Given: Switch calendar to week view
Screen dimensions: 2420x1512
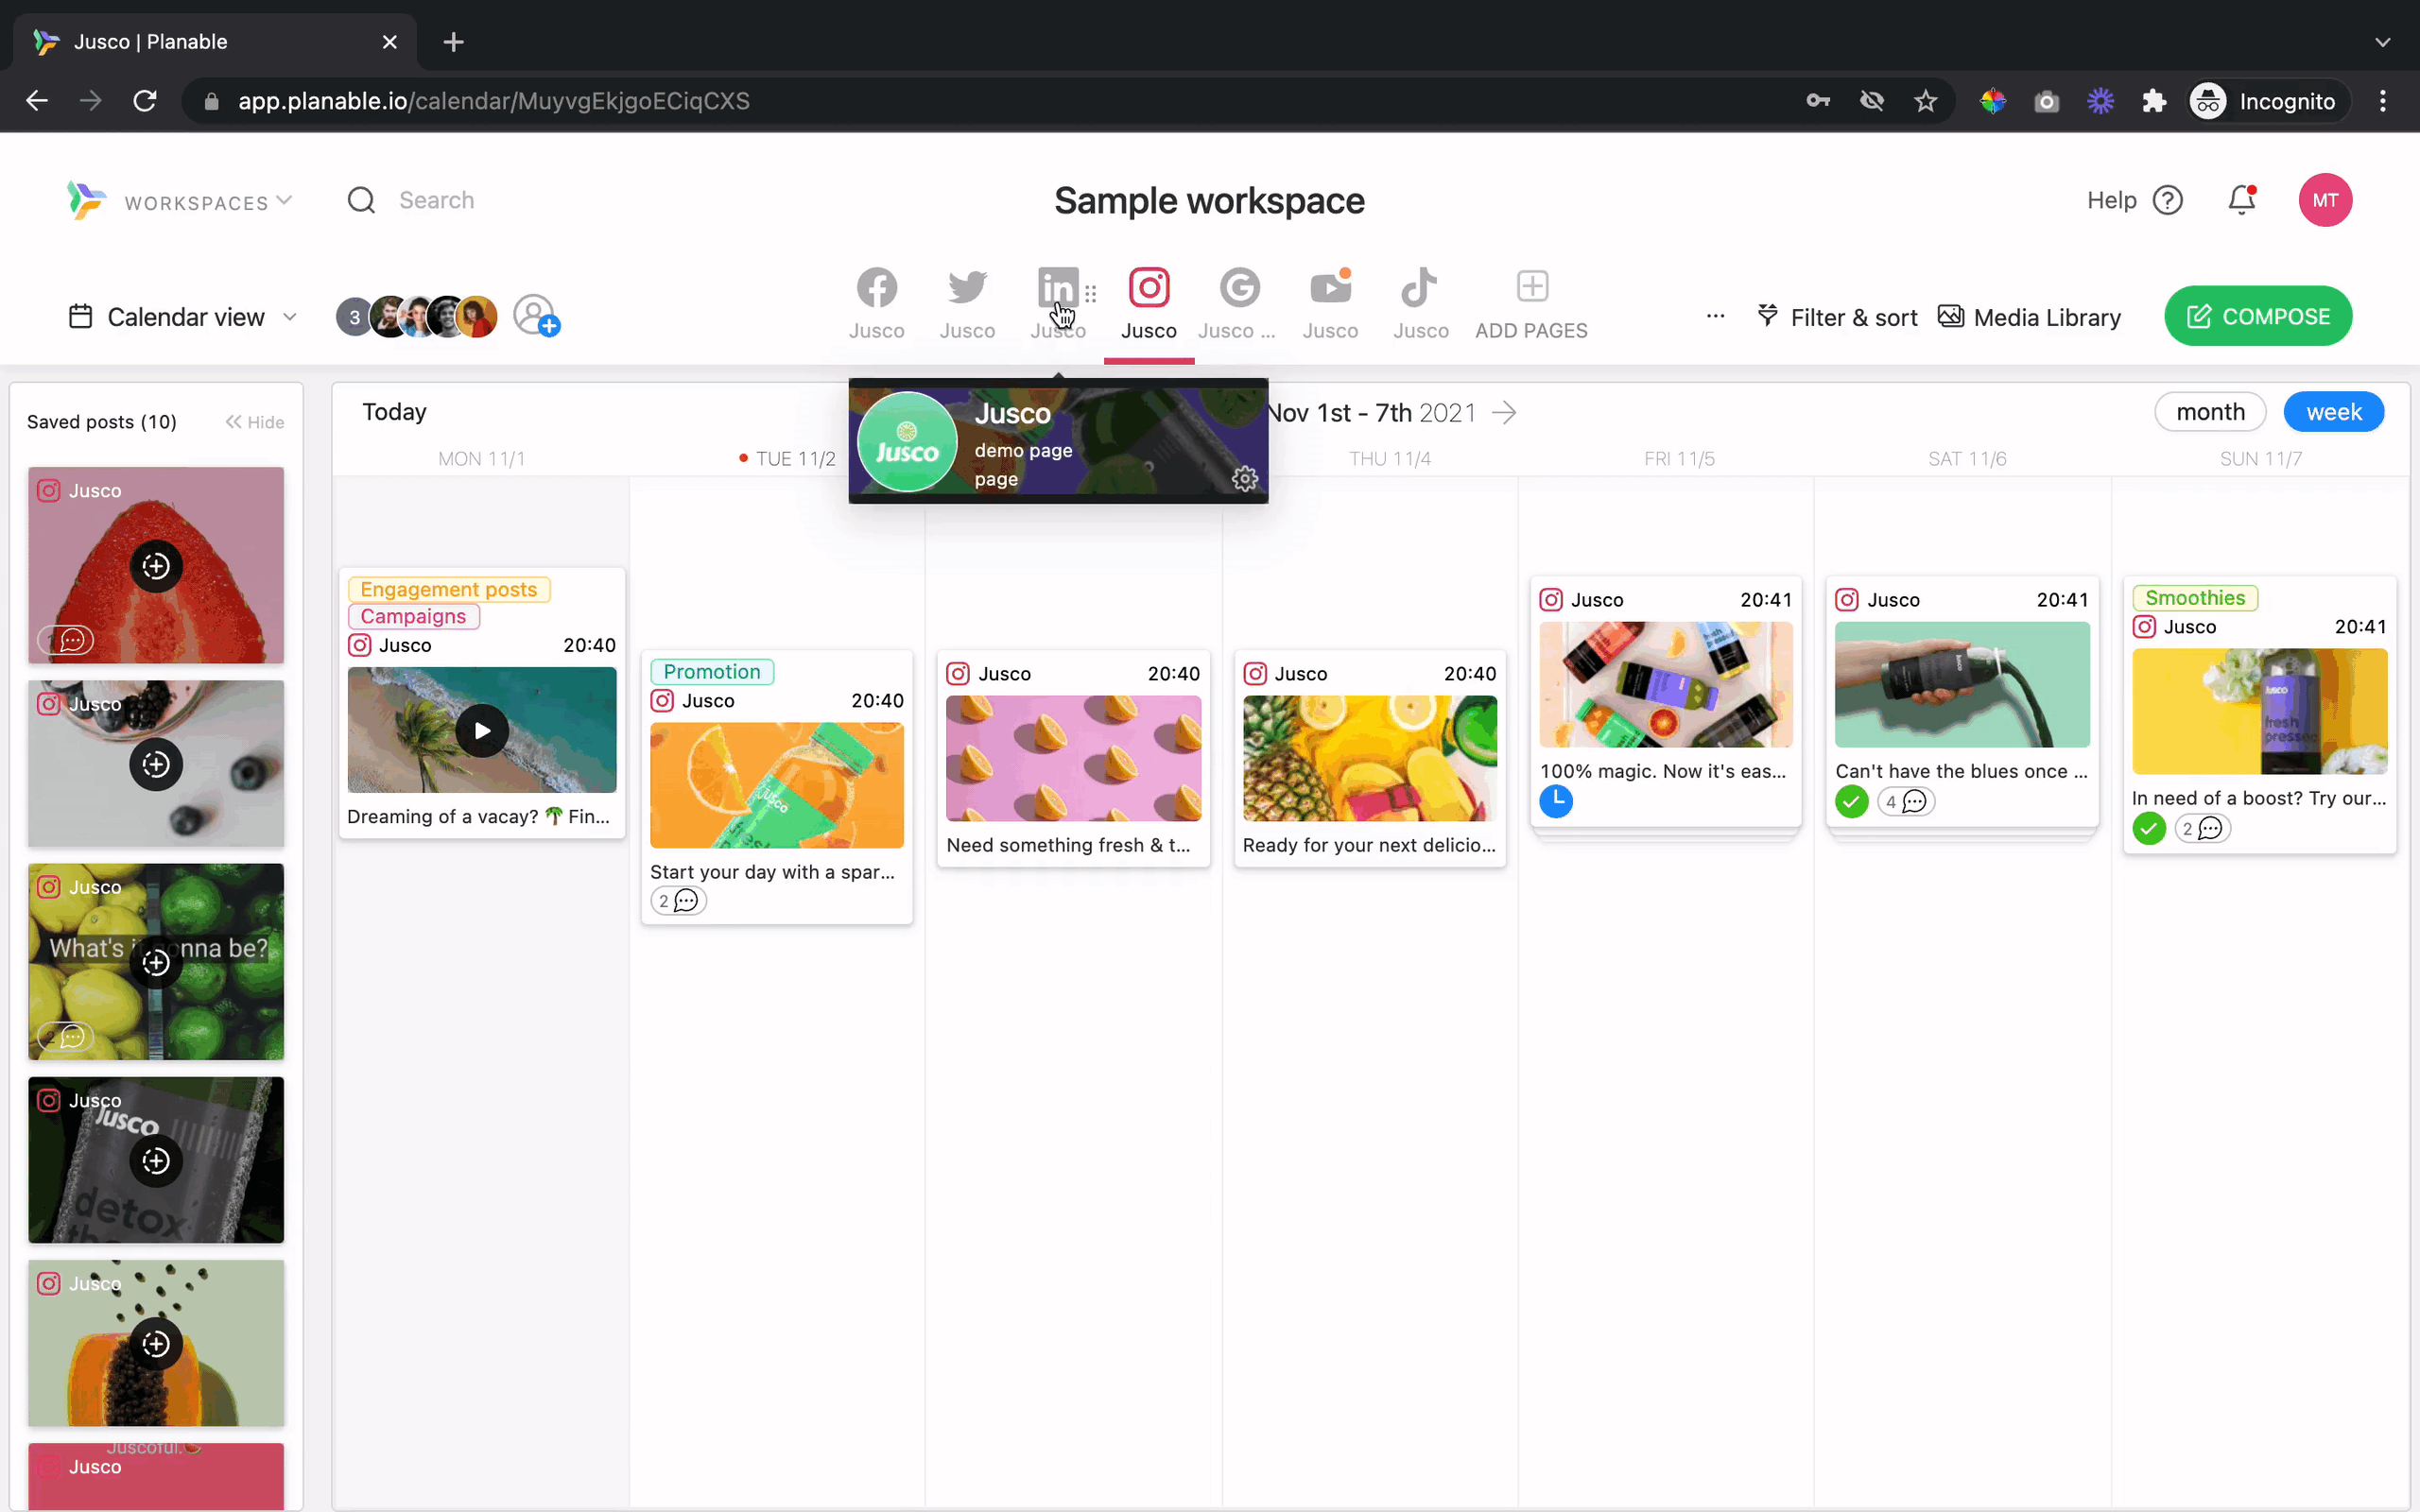Looking at the screenshot, I should pos(2333,412).
